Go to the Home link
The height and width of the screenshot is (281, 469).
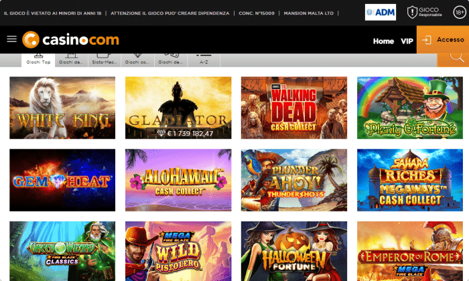(383, 41)
